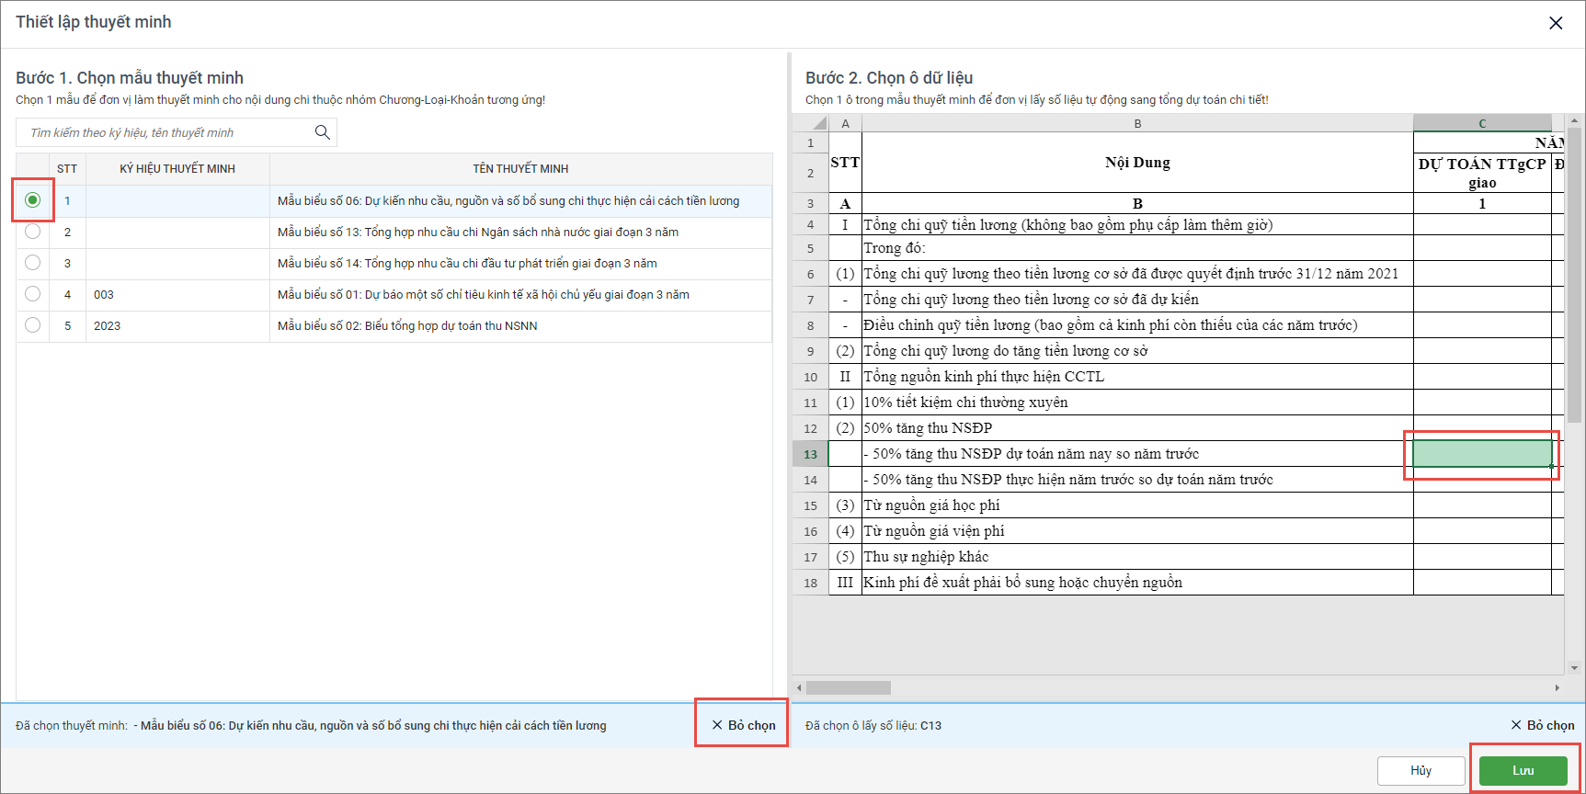The width and height of the screenshot is (1586, 794).
Task: Click the TÊN THUYẾT MINH column header
Action: coord(520,169)
